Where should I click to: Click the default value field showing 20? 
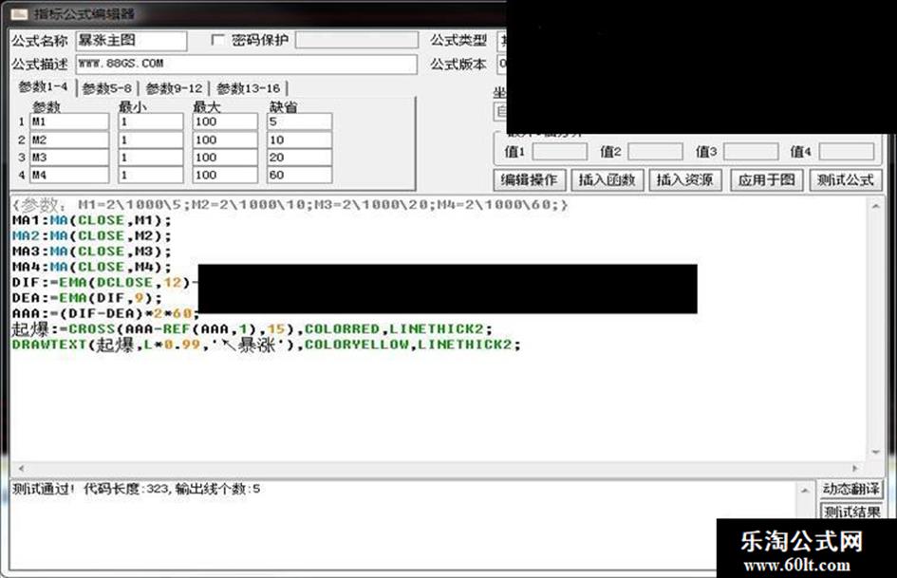click(299, 158)
